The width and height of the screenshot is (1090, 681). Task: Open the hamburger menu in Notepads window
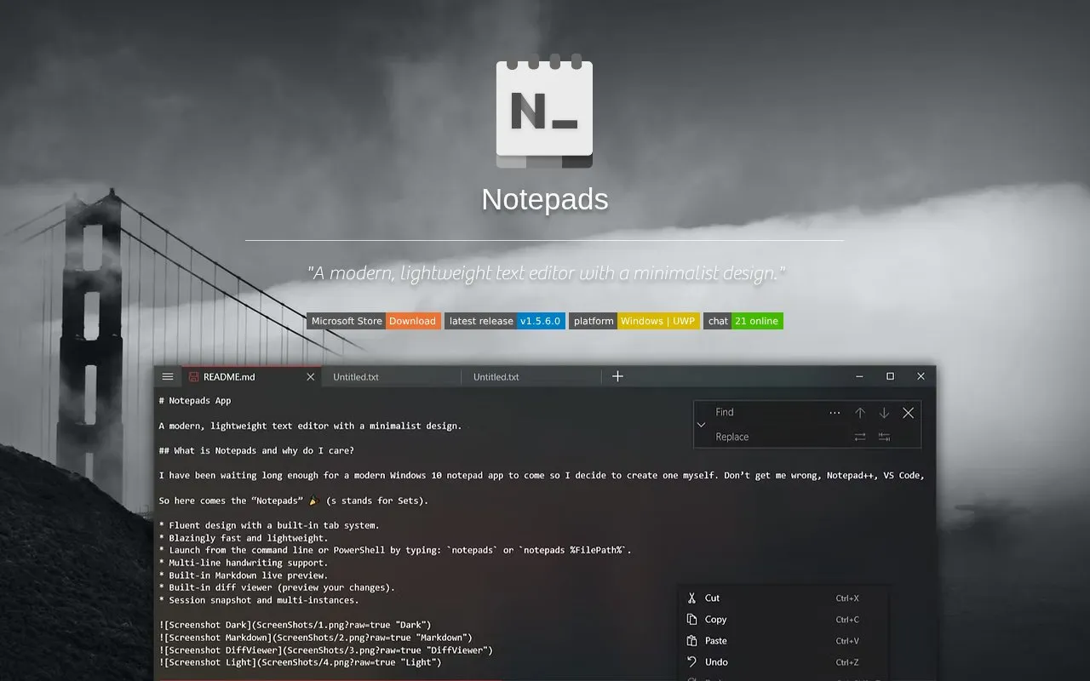168,376
